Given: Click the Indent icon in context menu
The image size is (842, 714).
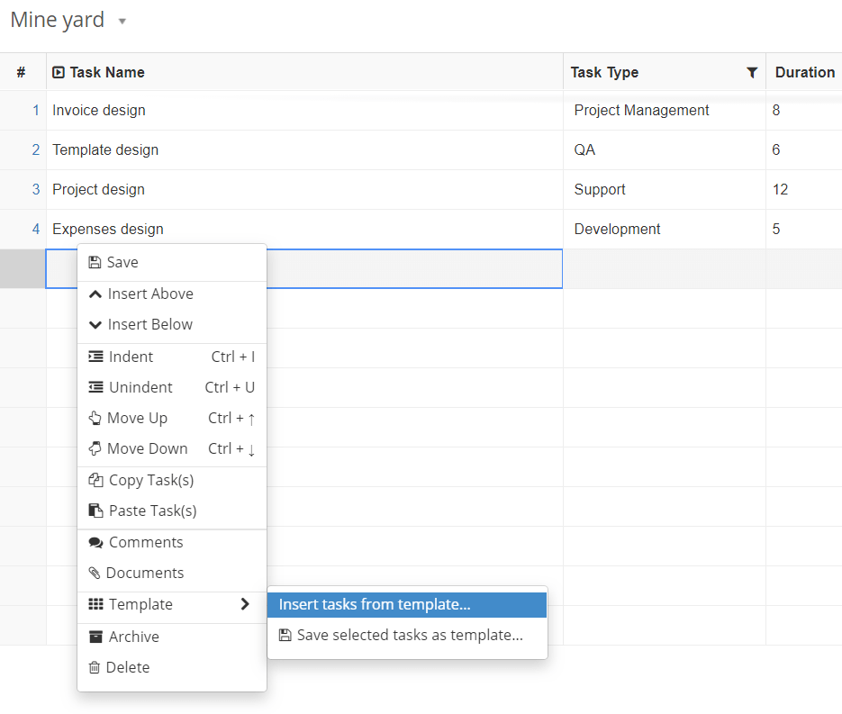Looking at the screenshot, I should 95,357.
